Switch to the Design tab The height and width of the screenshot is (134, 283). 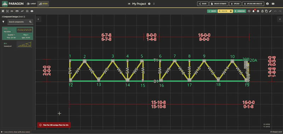point(43,4)
